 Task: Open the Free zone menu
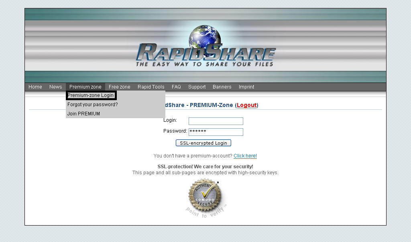click(120, 87)
